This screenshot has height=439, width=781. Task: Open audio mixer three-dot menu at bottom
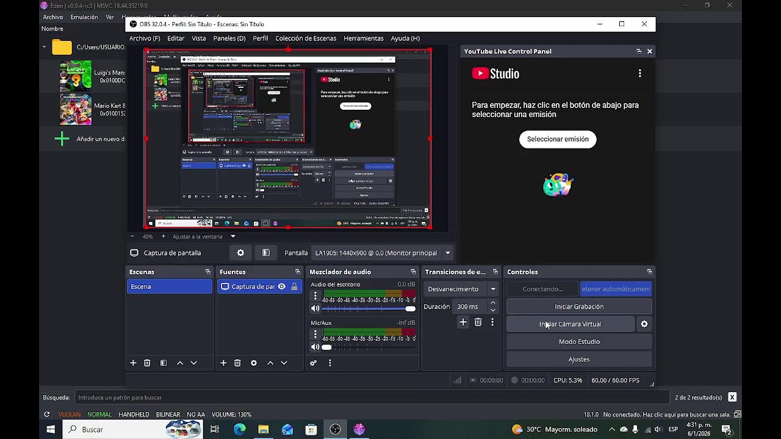pyautogui.click(x=330, y=363)
